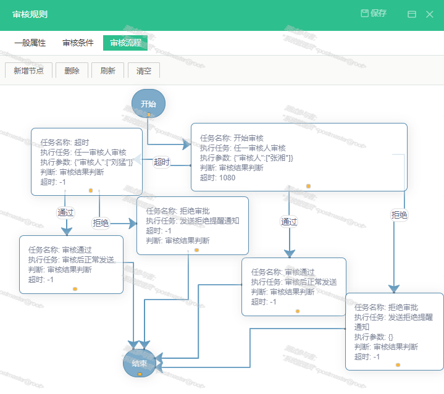Click the 保存 save icon button

point(374,14)
